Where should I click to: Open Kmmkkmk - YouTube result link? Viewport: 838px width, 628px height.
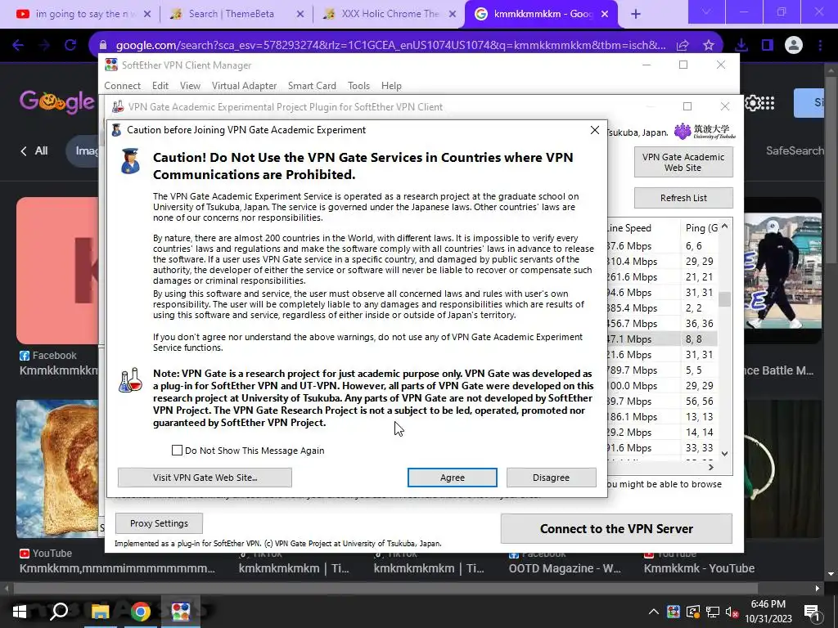[x=699, y=568]
